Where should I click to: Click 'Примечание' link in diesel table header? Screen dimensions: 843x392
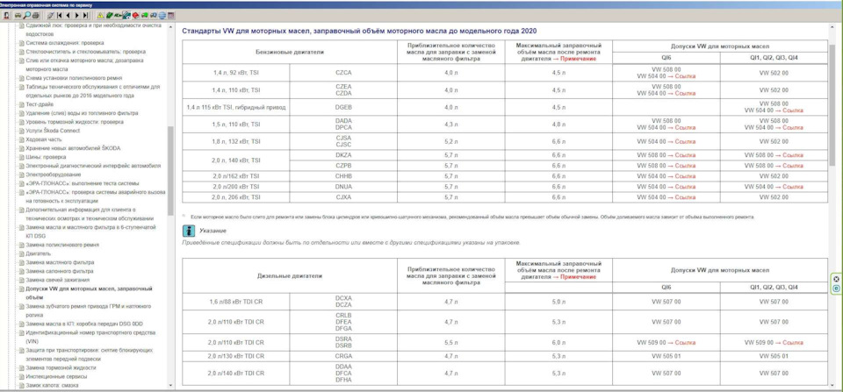[x=578, y=277]
